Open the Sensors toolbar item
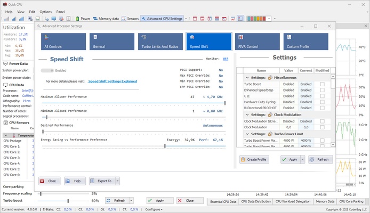This screenshot has width=370, height=213. (130, 18)
